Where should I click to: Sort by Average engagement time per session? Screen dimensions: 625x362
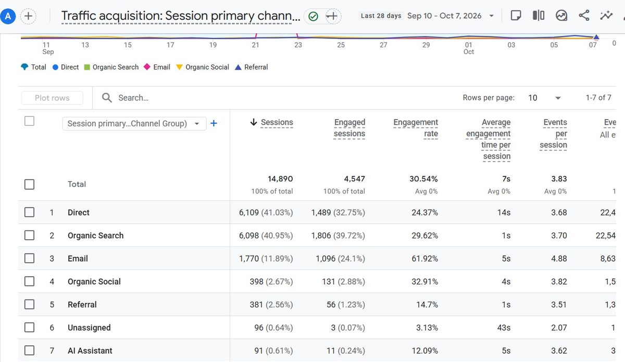point(489,139)
